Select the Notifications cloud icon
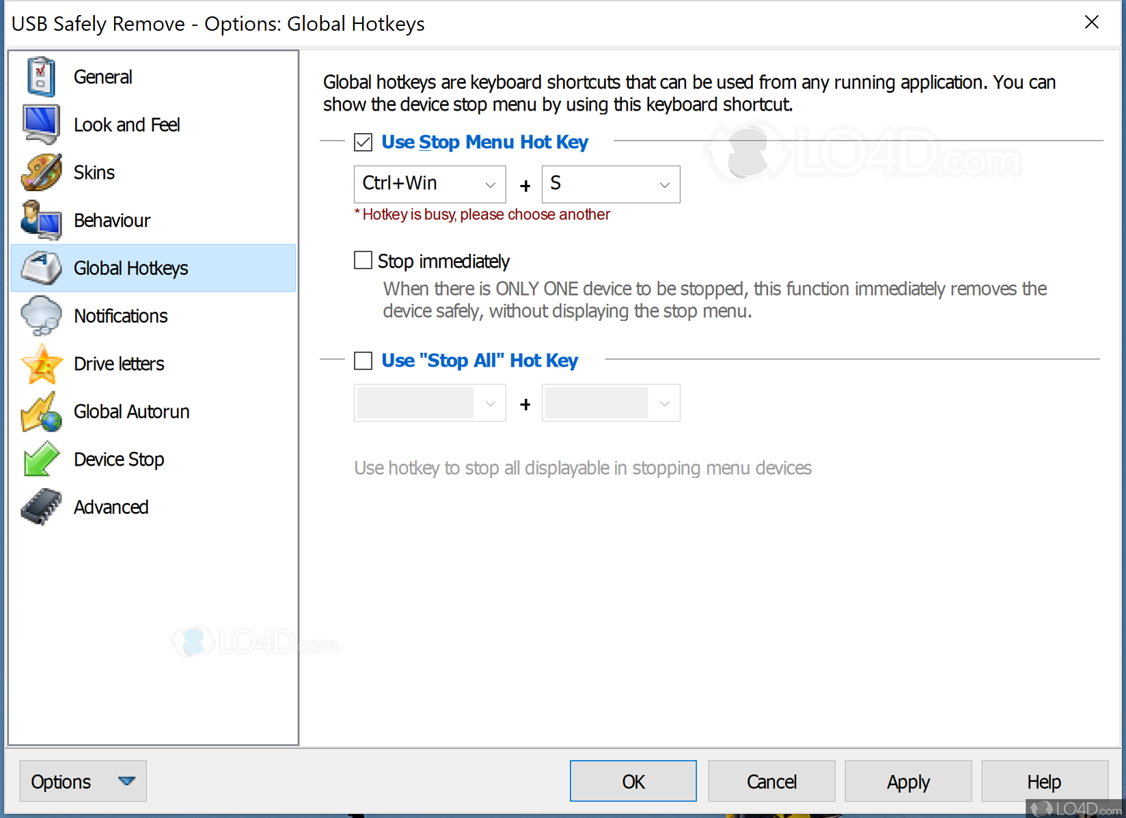Screen dimensions: 1126x818 (x=40, y=315)
